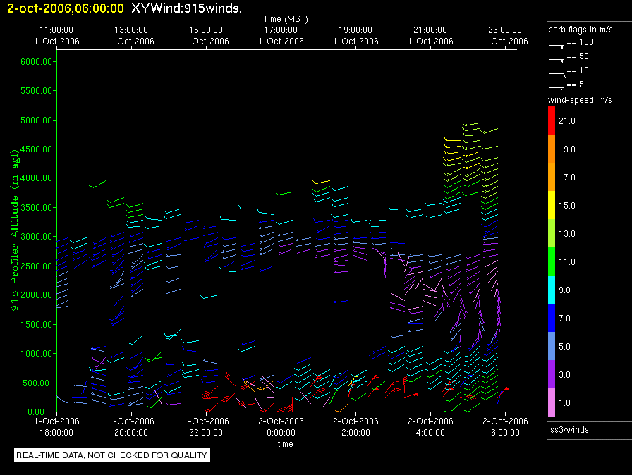
Task: Click the 'wind-speed: m/s' legend title
Action: pos(580,100)
